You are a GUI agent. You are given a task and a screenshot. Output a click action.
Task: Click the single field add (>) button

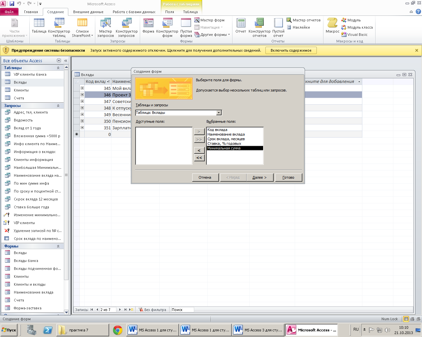pos(199,132)
